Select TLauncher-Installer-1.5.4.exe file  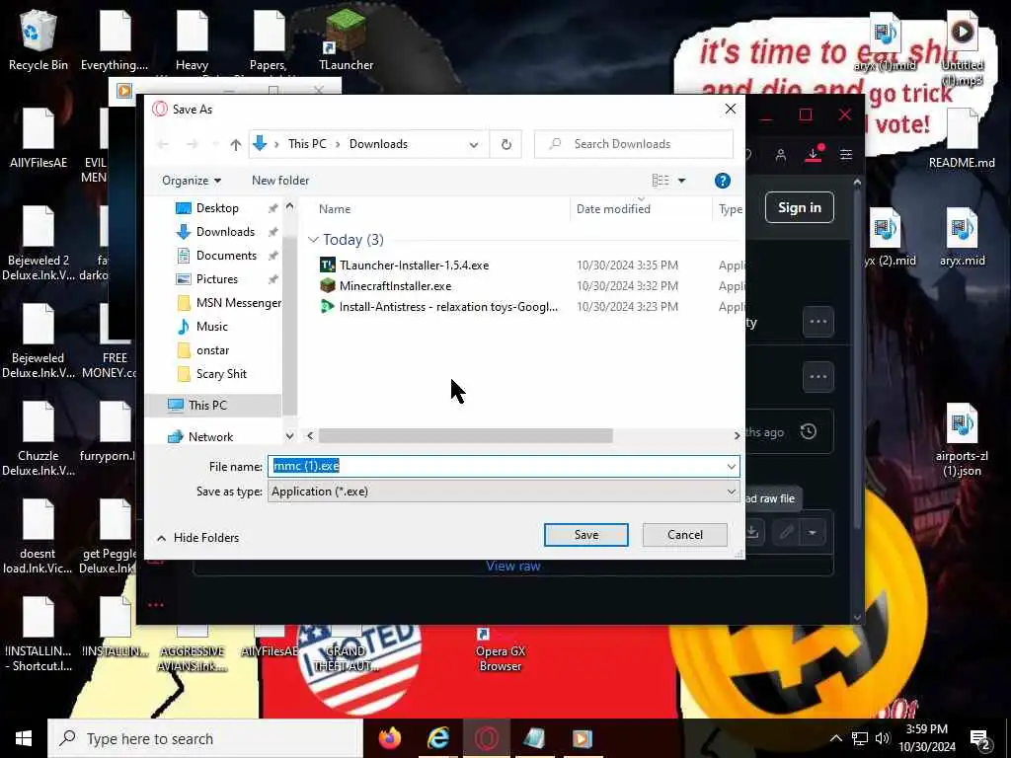click(x=414, y=265)
